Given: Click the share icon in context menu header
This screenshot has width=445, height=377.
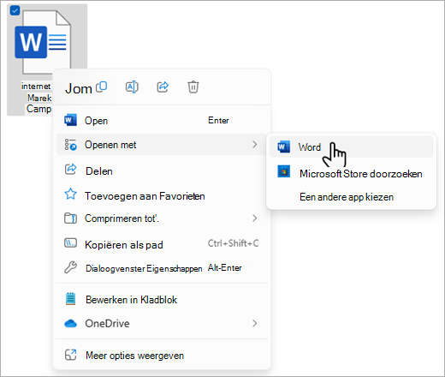Looking at the screenshot, I should (163, 87).
